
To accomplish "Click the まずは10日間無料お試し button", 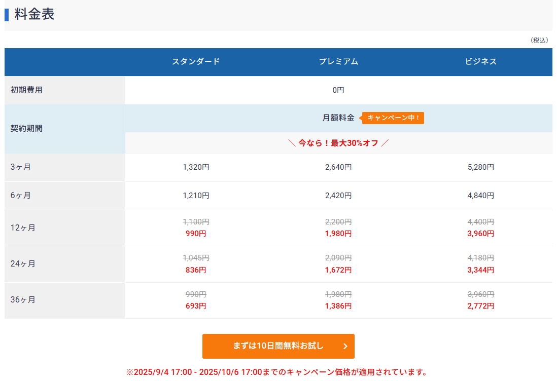I will click(278, 346).
